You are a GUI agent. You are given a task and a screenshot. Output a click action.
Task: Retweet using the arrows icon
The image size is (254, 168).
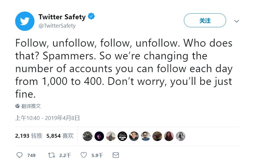pos(52,155)
